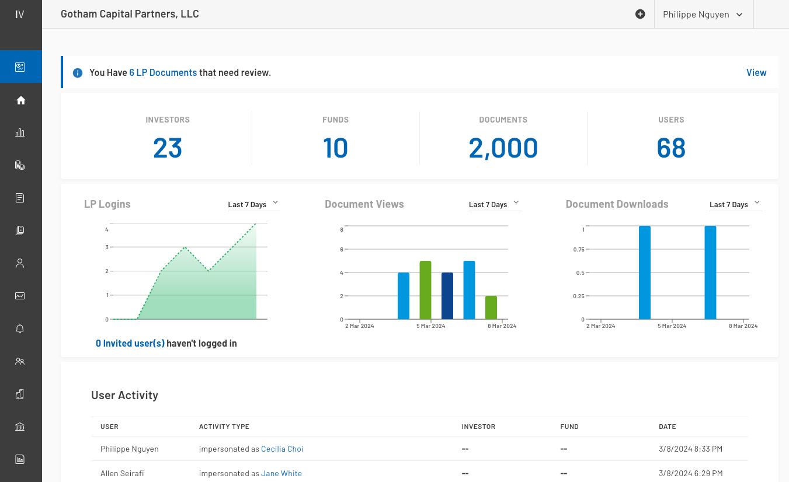Click the single person profile icon in sidebar
789x482 pixels.
(x=21, y=263)
